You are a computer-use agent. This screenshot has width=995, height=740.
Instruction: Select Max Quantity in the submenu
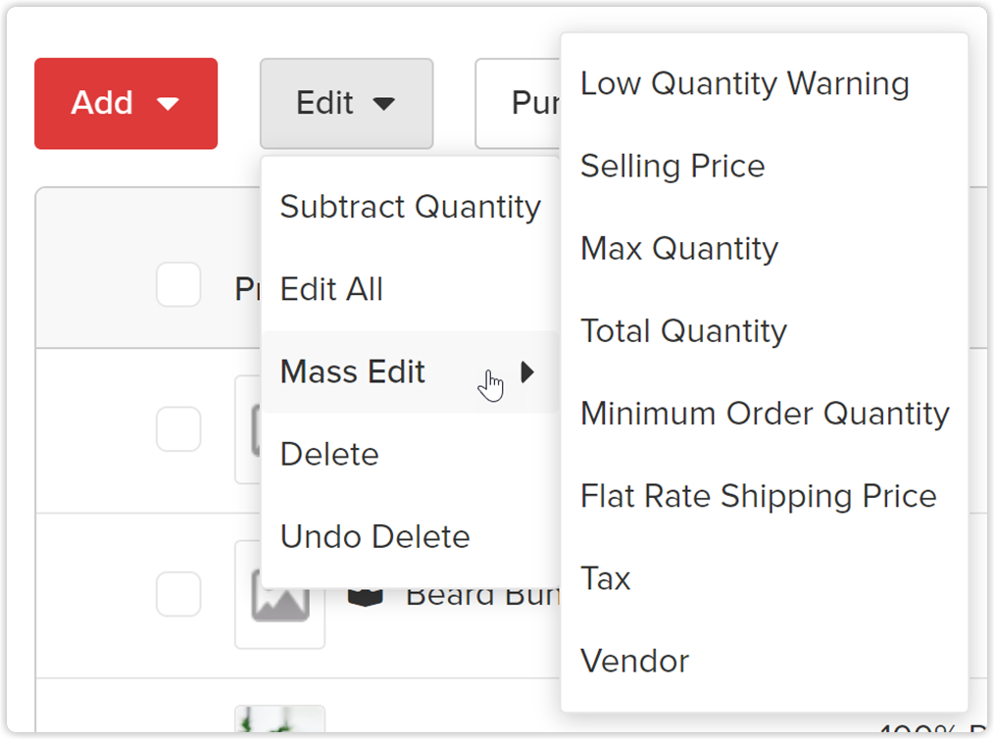764,248
